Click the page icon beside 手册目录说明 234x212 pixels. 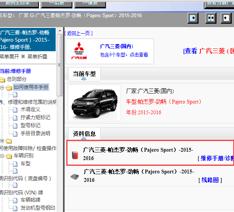15,134
